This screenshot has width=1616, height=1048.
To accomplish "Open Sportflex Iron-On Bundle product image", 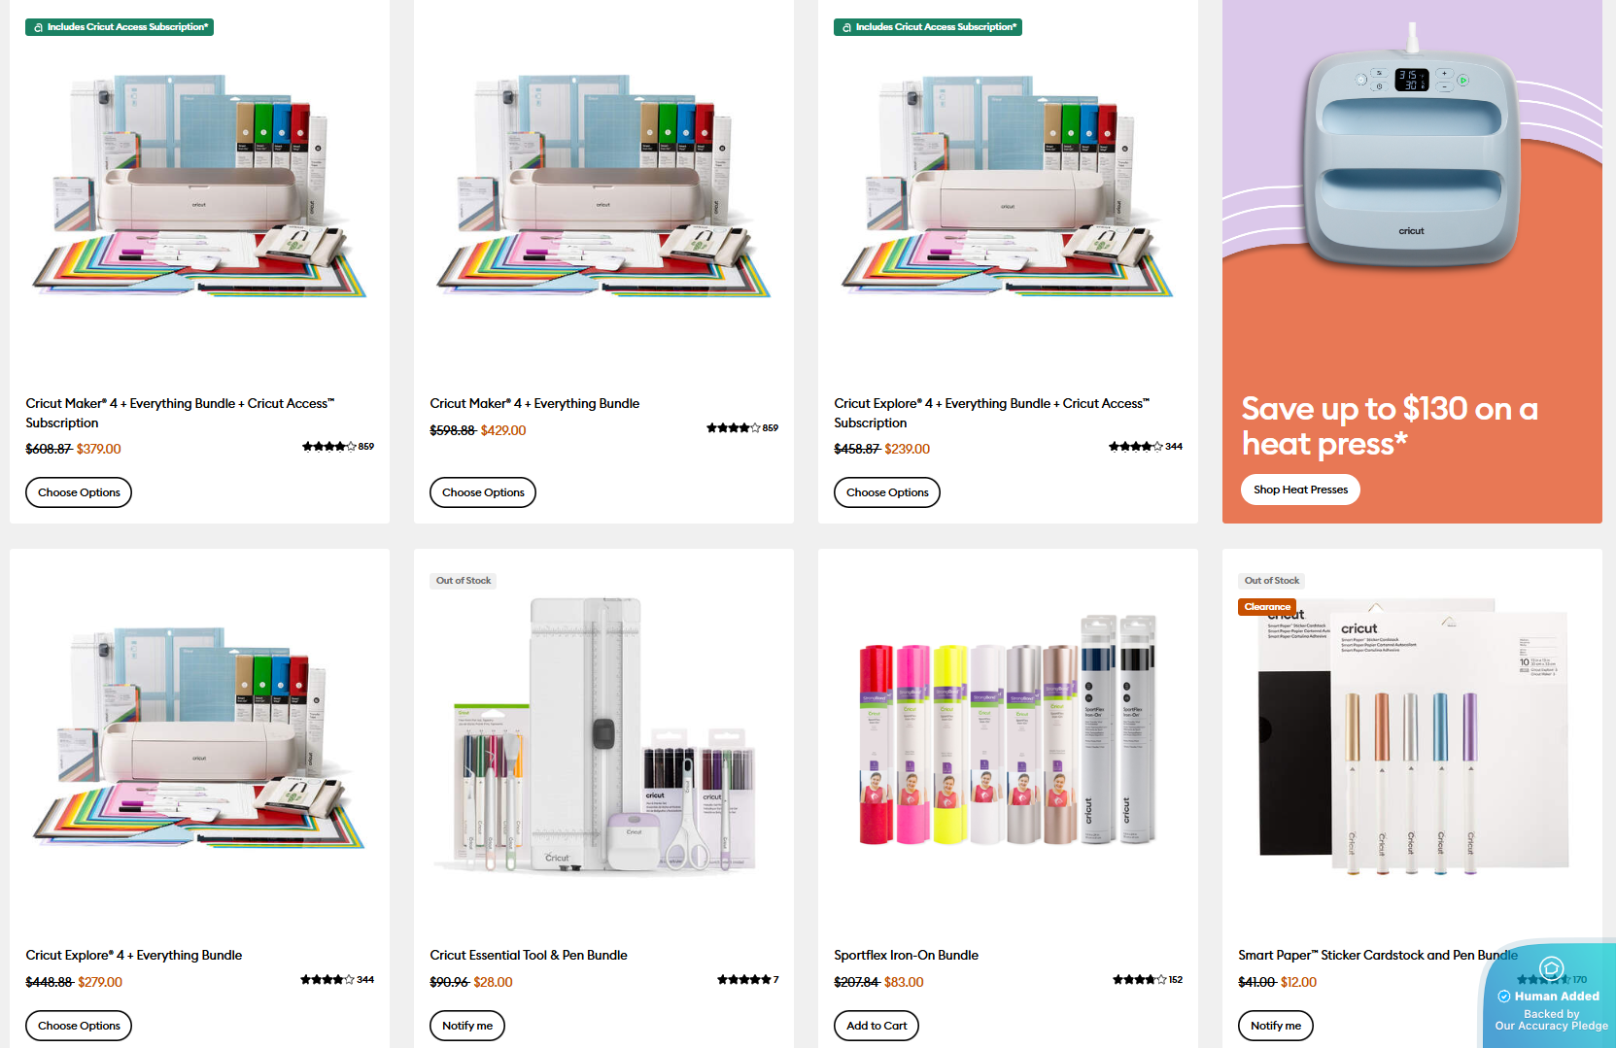I will click(x=1008, y=730).
